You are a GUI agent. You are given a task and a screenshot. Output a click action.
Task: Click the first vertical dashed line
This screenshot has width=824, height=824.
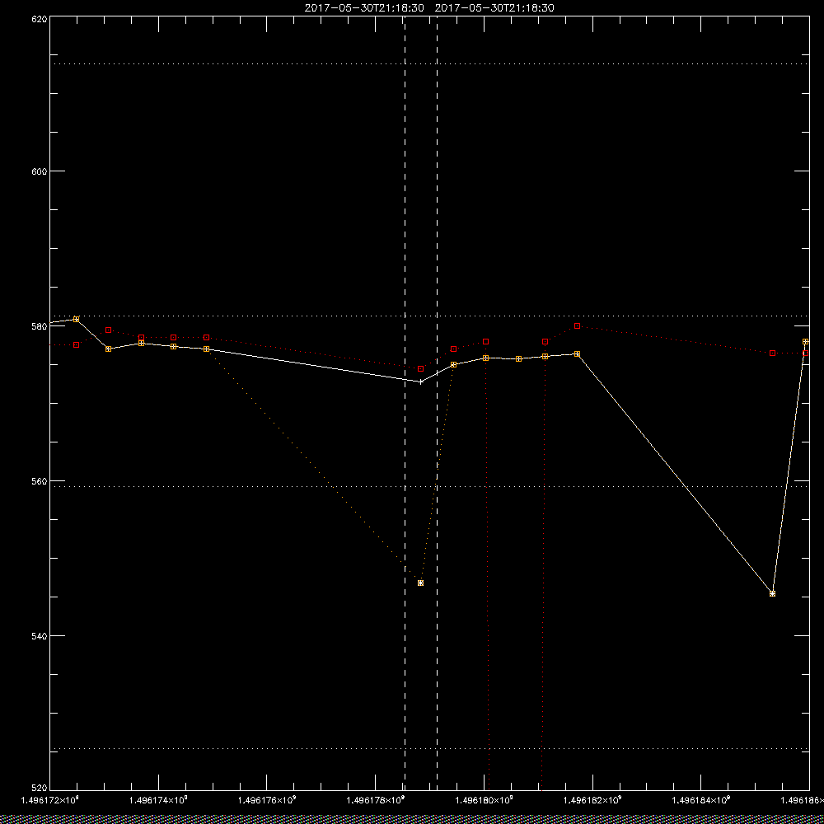coord(405,403)
